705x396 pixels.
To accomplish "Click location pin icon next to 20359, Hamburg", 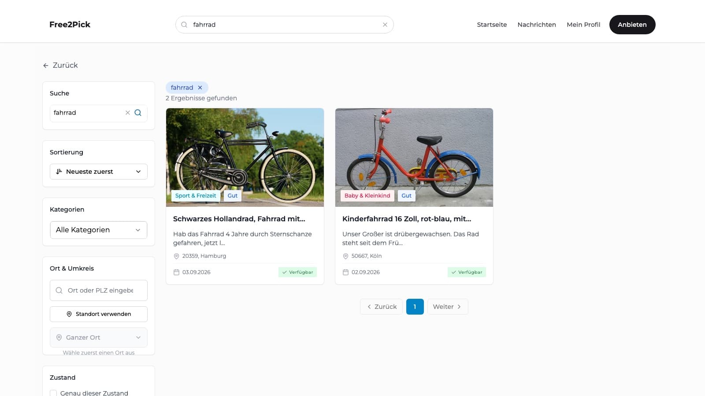I will [x=176, y=256].
